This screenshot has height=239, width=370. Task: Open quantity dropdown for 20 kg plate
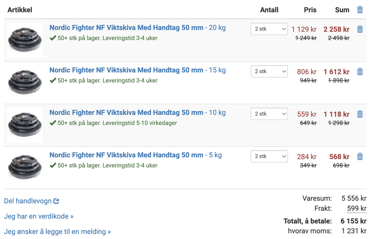pyautogui.click(x=269, y=29)
